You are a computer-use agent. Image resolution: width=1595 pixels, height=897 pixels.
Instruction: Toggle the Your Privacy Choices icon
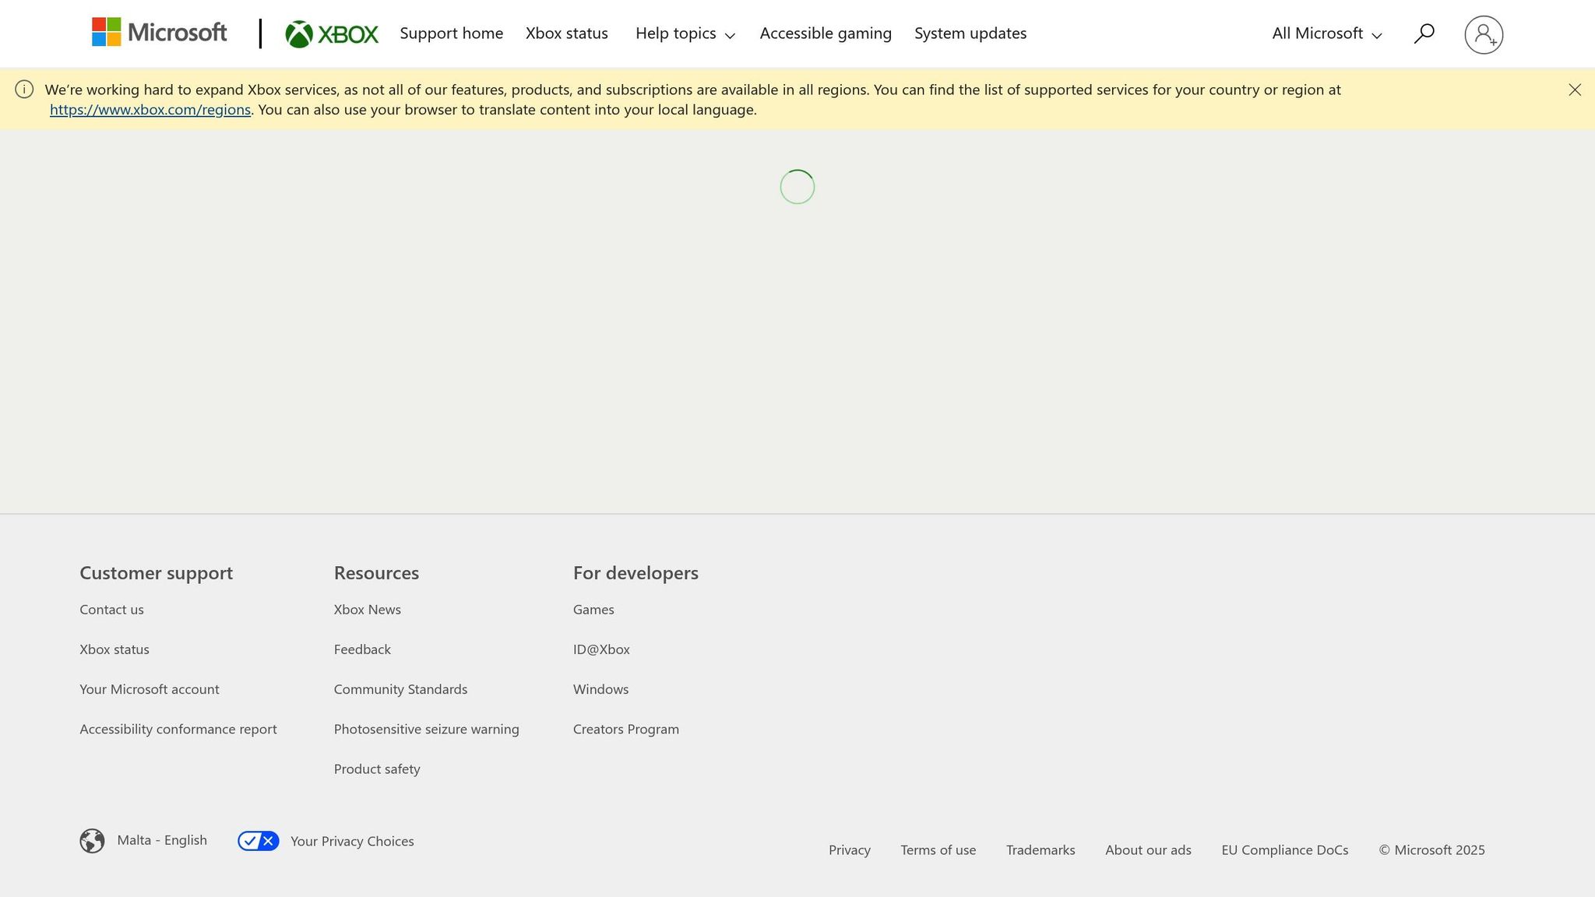[259, 841]
